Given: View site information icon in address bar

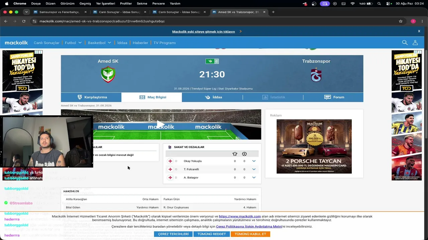Looking at the screenshot, I should pyautogui.click(x=34, y=21).
